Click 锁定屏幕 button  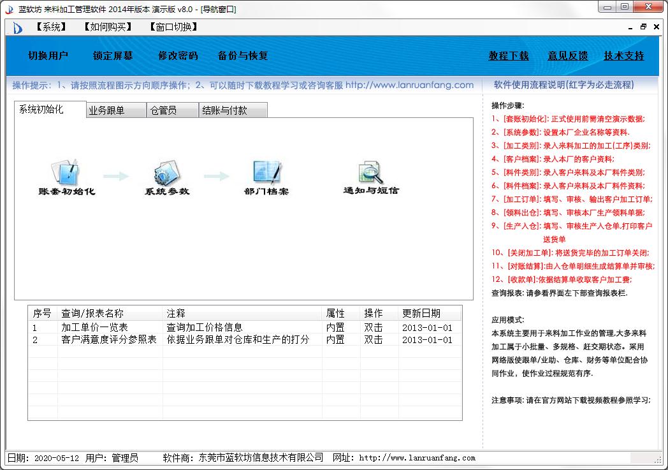[x=113, y=56]
